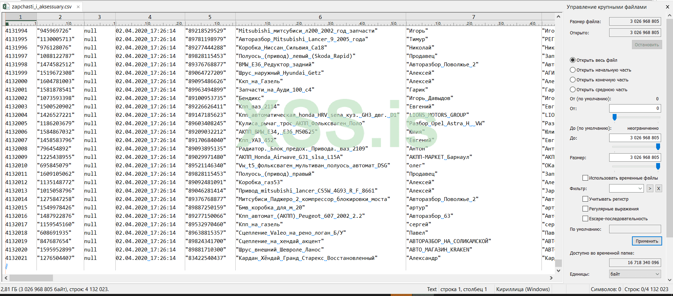The height and width of the screenshot is (296, 673).
Task: Click the grid's vertical scrollbar down arrow
Action: point(558,270)
